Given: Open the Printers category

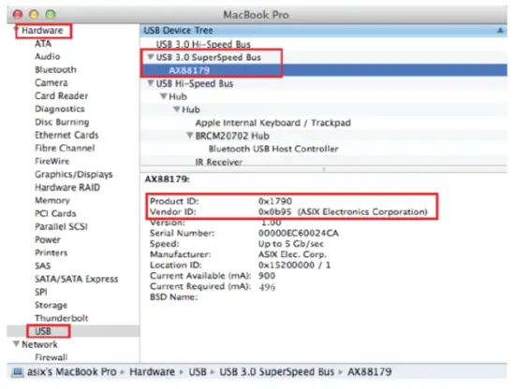Looking at the screenshot, I should (x=51, y=252).
